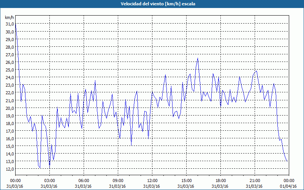
Task: Select the 14,0 y-axis value
Action: tap(10, 154)
